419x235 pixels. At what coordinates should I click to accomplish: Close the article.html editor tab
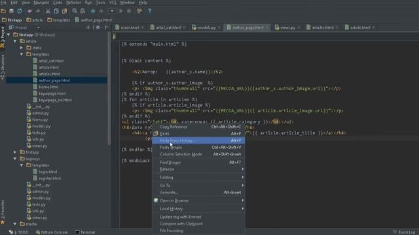374,27
